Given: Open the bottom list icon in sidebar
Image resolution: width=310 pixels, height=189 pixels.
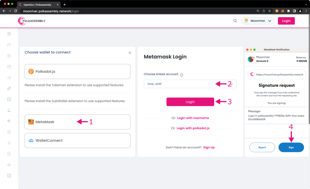Looking at the screenshot, I should coord(9,175).
